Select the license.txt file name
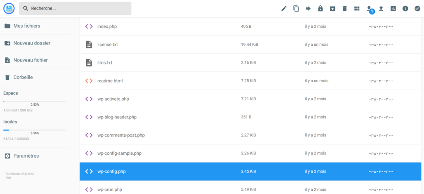The image size is (424, 194). [107, 45]
